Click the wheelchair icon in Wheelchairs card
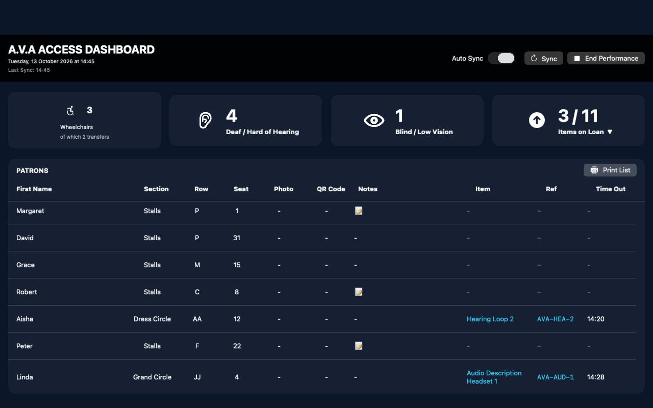The width and height of the screenshot is (653, 408). (x=71, y=111)
